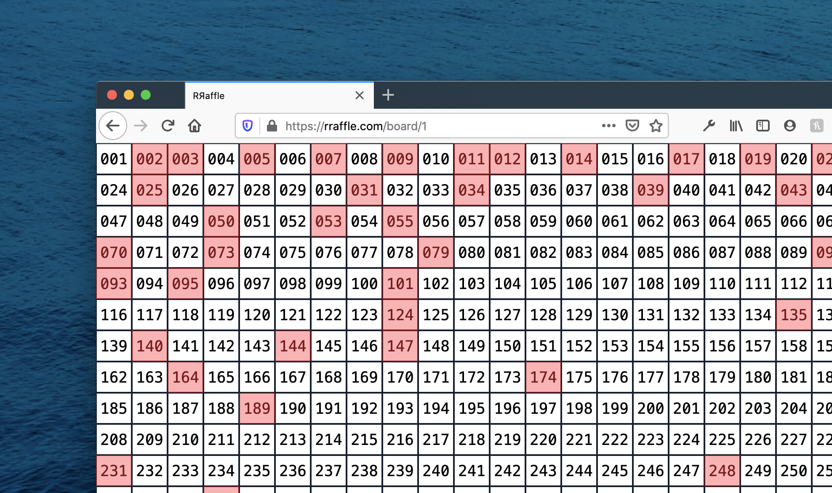Select the wrench toolbar icon
Screen dimensions: 832x493
(x=709, y=126)
